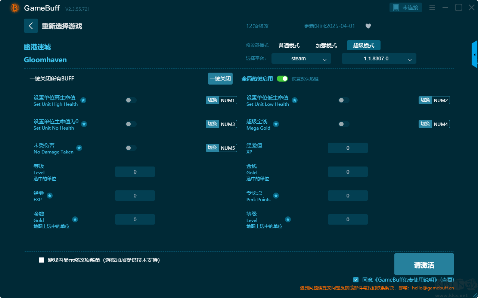Expand the side panel arrow tab
Image resolution: width=478 pixels, height=298 pixels.
[x=475, y=54]
